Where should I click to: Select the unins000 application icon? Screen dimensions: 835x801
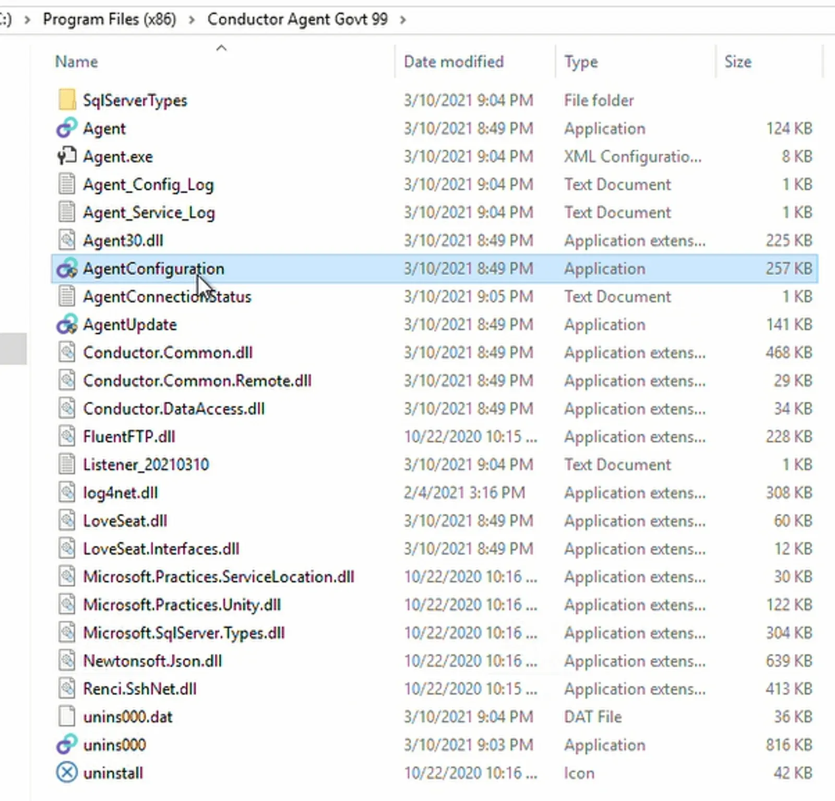click(67, 745)
